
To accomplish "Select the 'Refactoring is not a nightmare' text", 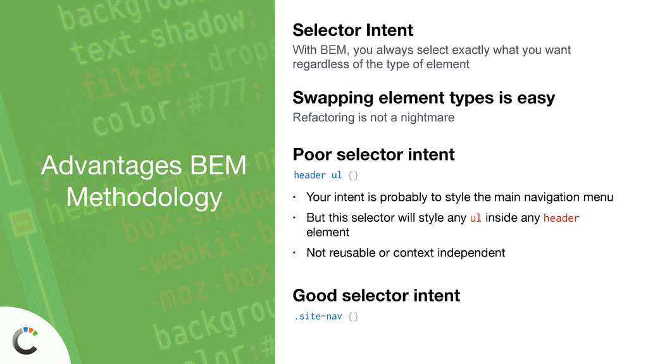I will click(x=373, y=118).
